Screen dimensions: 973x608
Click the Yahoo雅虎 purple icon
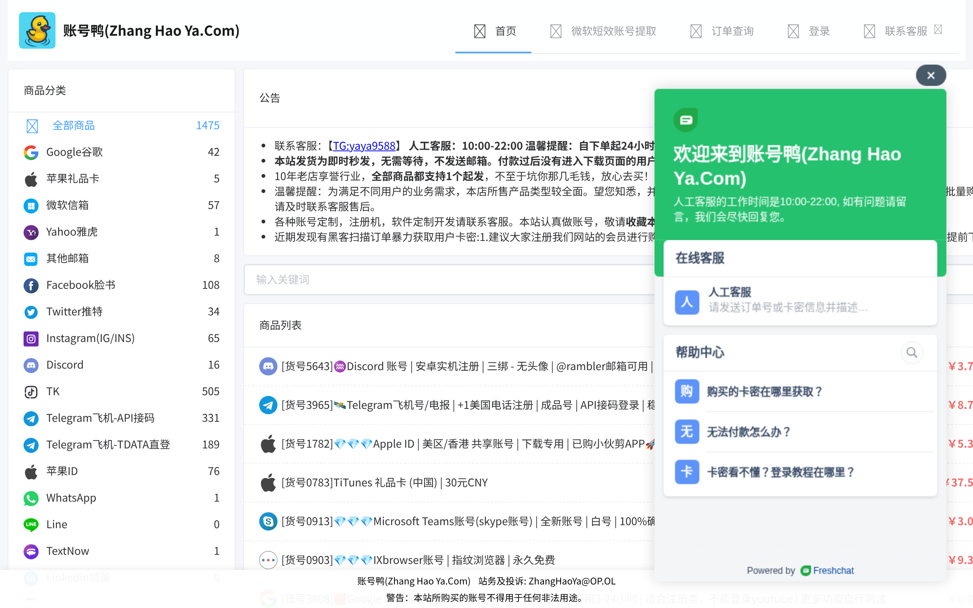[x=31, y=232]
